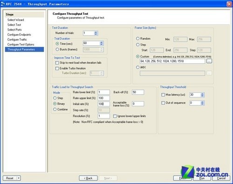
Task: Click the Number of trials field
Action: point(89,33)
